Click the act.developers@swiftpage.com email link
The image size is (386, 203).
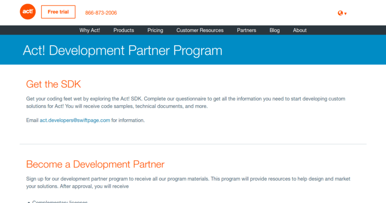(75, 120)
